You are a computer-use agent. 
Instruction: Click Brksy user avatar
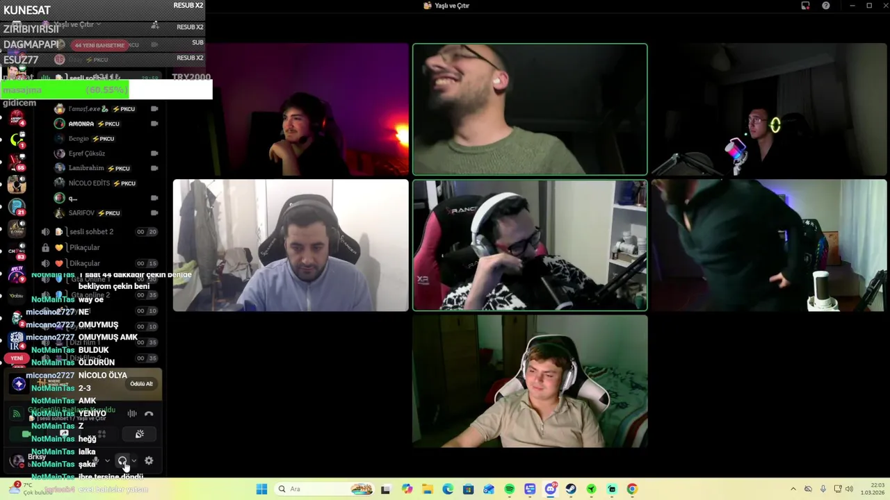pos(17,460)
